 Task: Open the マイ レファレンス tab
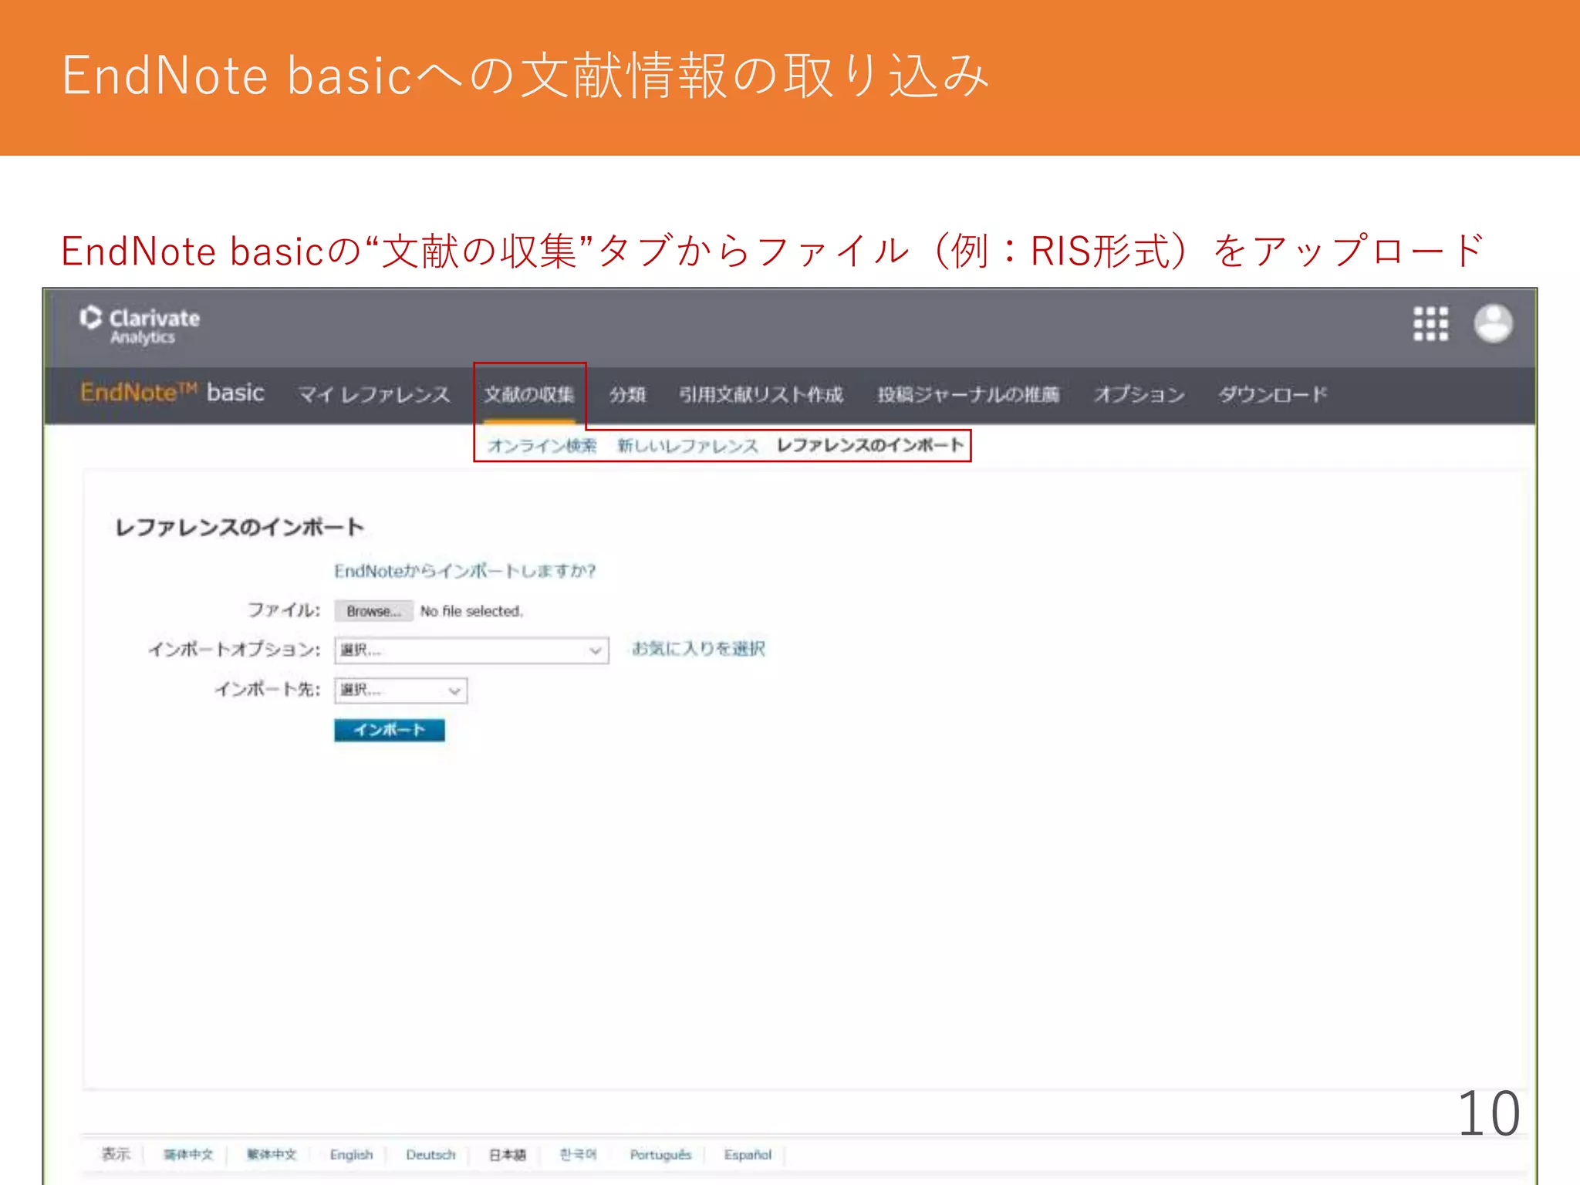(374, 395)
